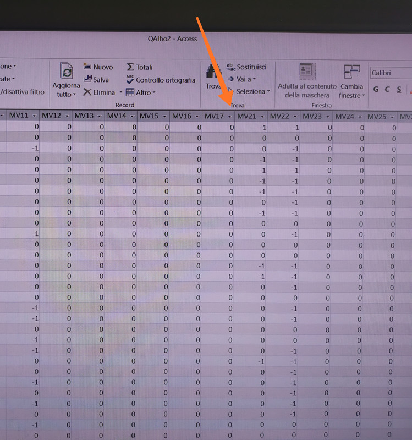Open the MV13 column filter dropdown

click(x=100, y=116)
